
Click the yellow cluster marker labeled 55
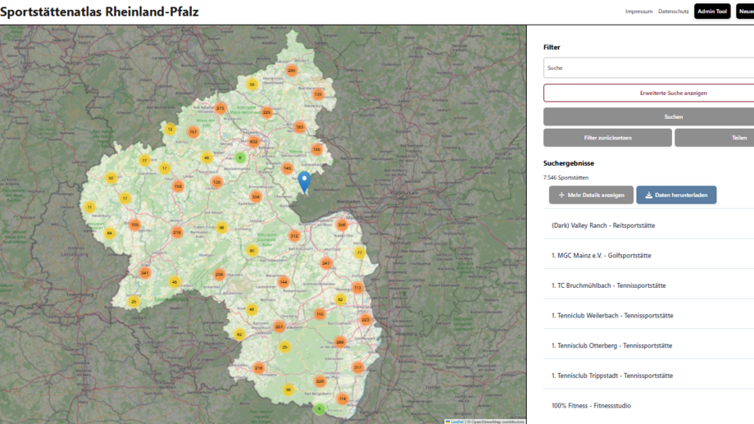252,84
